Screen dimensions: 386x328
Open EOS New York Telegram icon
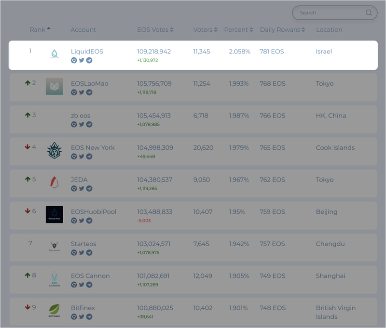(89, 157)
